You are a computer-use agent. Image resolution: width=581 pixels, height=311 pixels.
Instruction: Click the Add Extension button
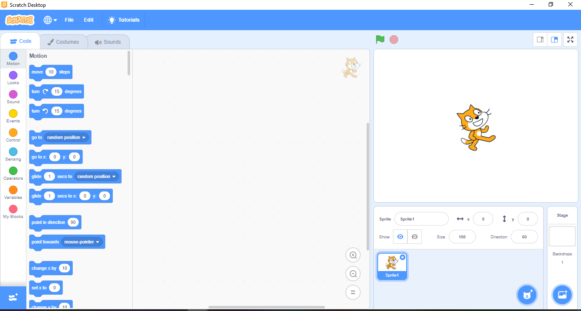(13, 297)
